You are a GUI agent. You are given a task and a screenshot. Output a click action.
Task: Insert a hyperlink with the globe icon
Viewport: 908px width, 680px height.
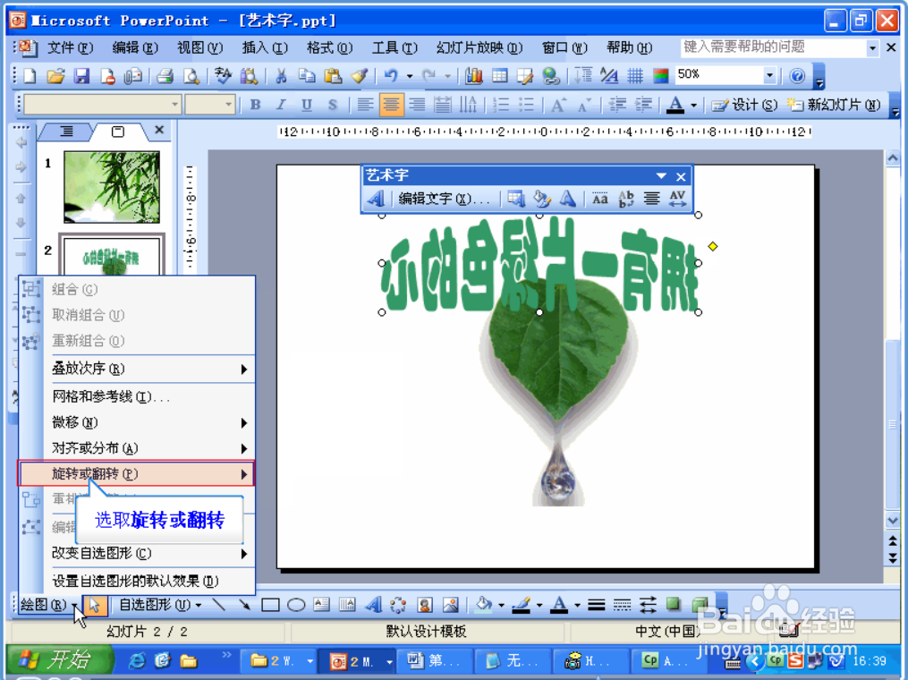click(x=551, y=76)
